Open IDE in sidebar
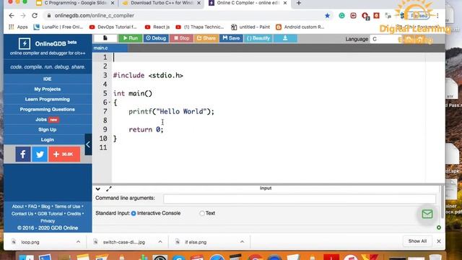This screenshot has height=260, width=462. (48, 79)
